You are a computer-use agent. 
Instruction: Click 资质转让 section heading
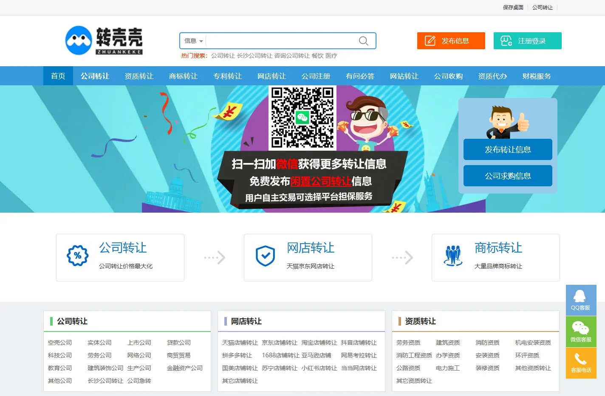click(421, 321)
